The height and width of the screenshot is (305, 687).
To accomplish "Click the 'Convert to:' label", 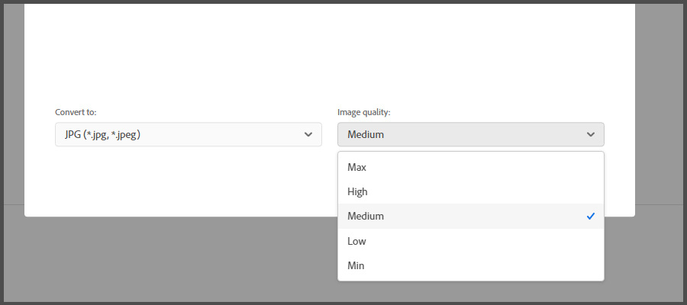I will (x=76, y=112).
